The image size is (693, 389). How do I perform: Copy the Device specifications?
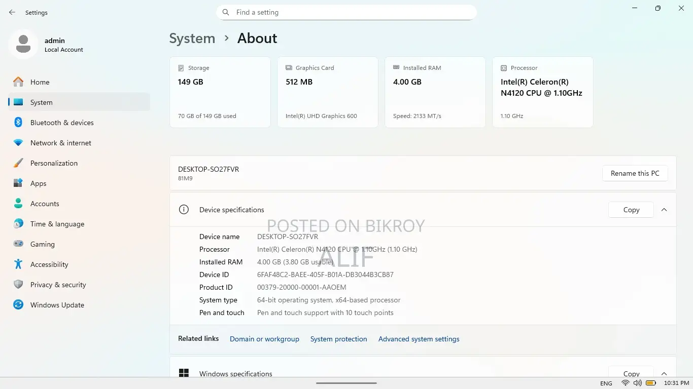[x=631, y=210]
